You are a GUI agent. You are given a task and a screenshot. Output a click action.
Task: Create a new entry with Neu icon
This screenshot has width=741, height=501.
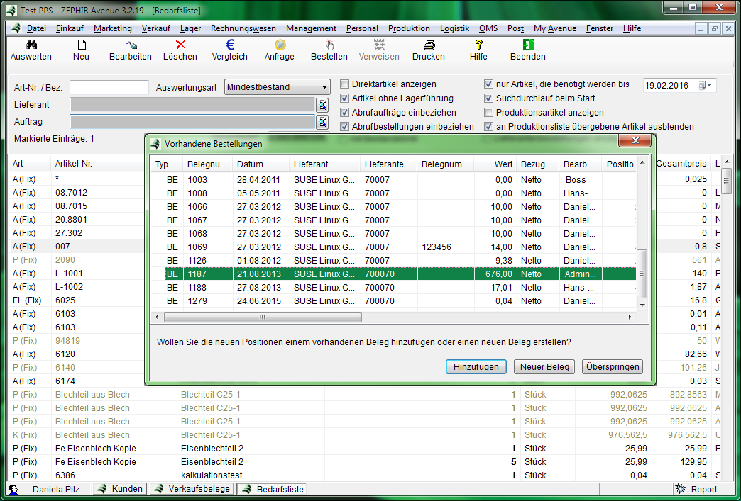click(81, 45)
